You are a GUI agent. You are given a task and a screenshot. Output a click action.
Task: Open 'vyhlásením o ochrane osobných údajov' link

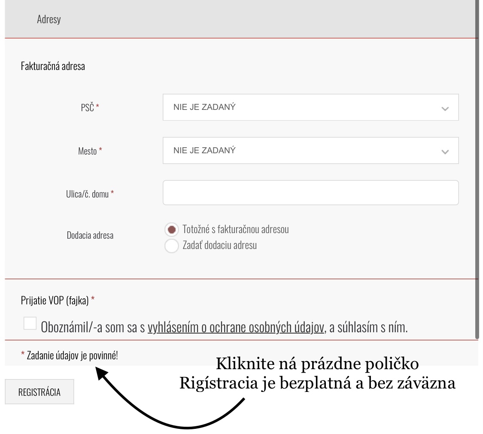coord(237,328)
